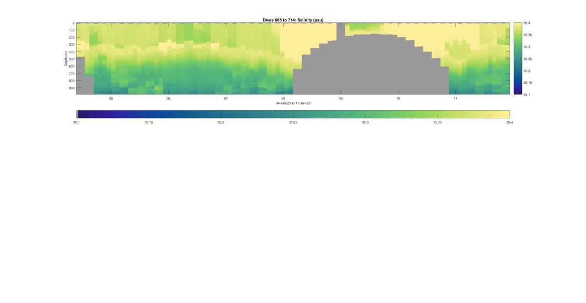The width and height of the screenshot is (586, 303).
Task: Select "35.2" under the horizontal colorbar
Action: coord(221,122)
